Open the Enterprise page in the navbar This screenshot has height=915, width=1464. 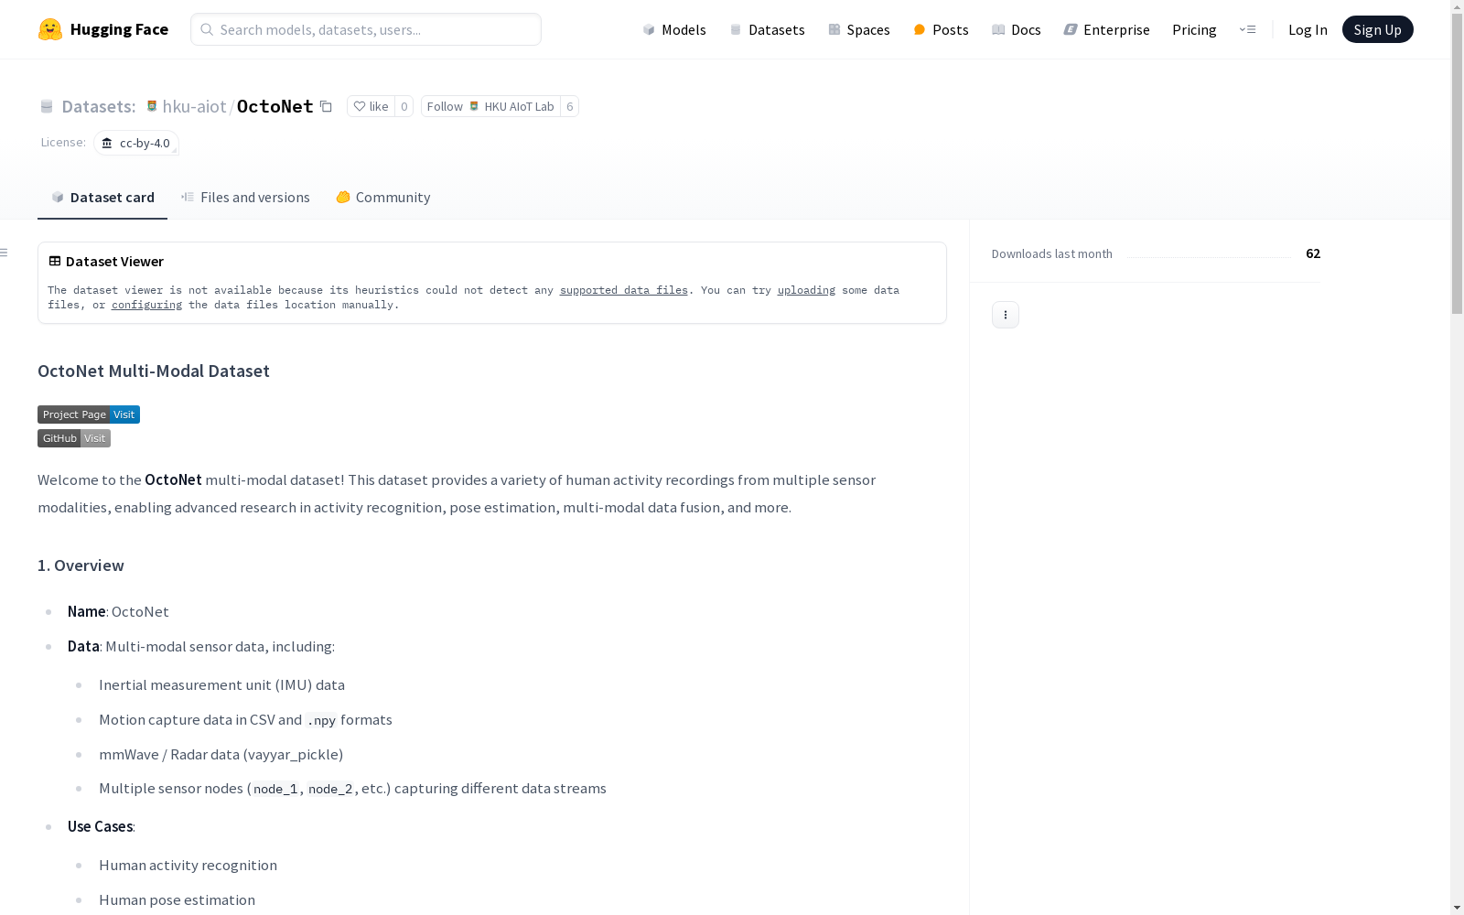[1106, 29]
